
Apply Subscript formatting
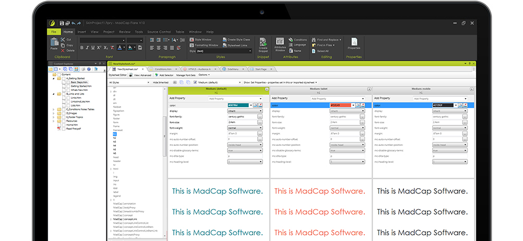[105, 48]
